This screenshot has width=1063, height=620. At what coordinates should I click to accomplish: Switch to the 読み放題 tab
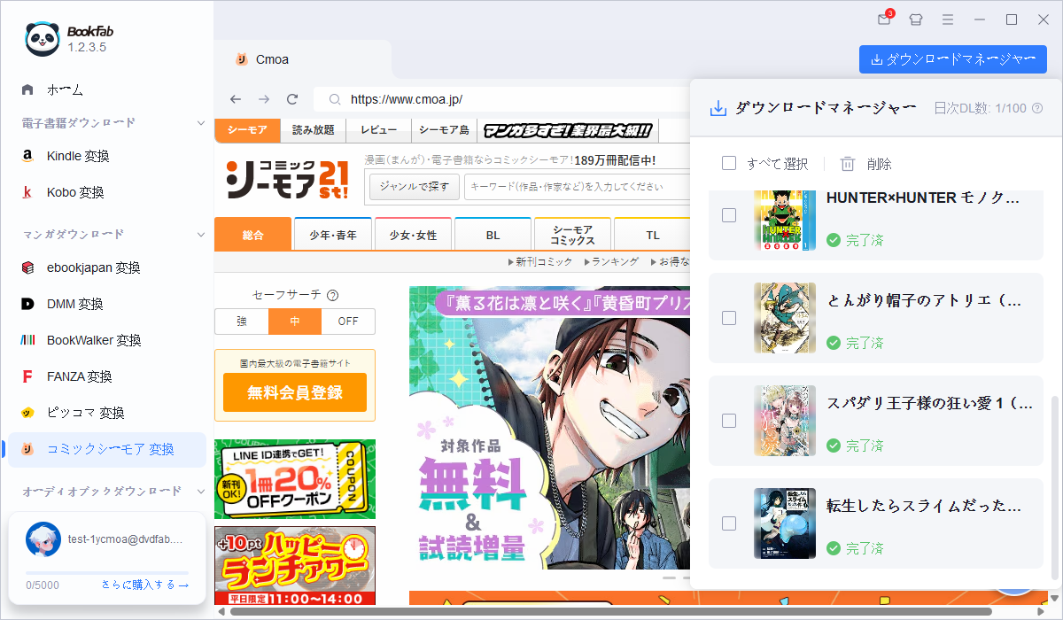click(313, 130)
